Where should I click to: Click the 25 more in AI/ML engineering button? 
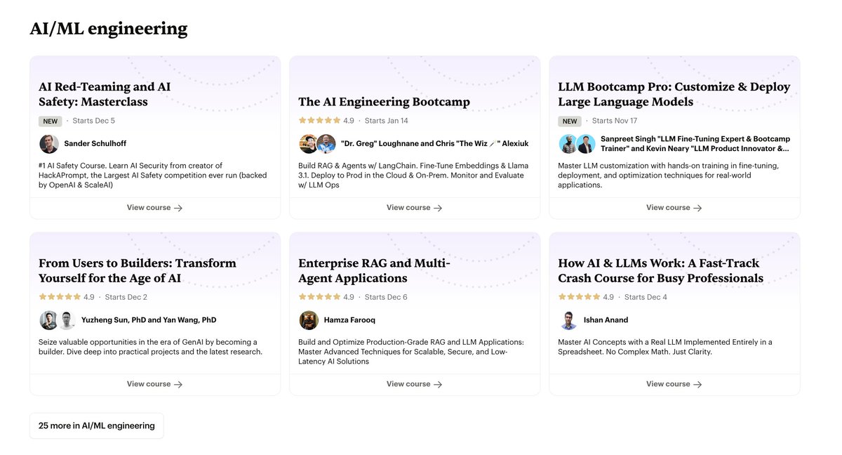(97, 426)
